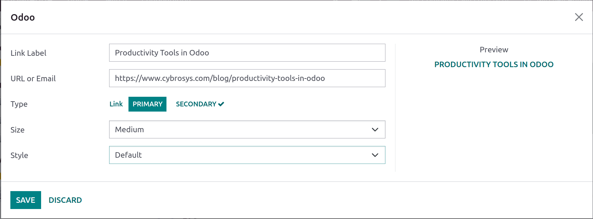Click the Preview heading
The width and height of the screenshot is (593, 219).
tap(494, 50)
